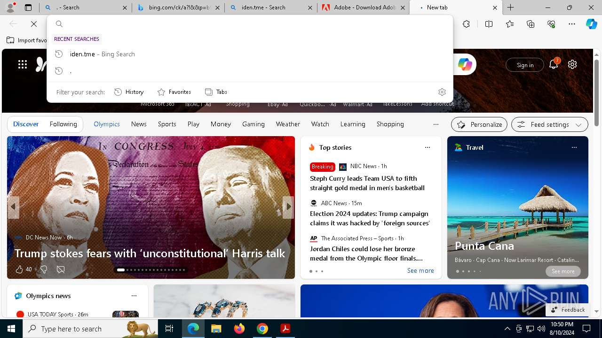
Task: Open a new tab with the plus button
Action: coord(510,8)
